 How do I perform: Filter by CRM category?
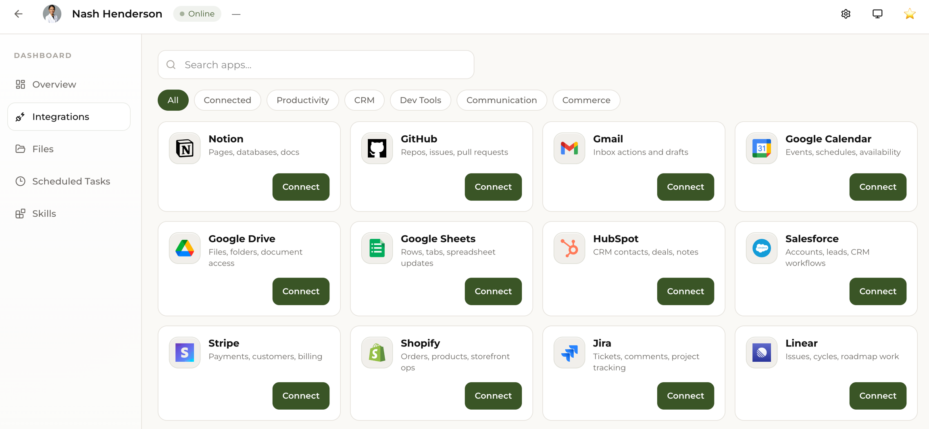[365, 100]
